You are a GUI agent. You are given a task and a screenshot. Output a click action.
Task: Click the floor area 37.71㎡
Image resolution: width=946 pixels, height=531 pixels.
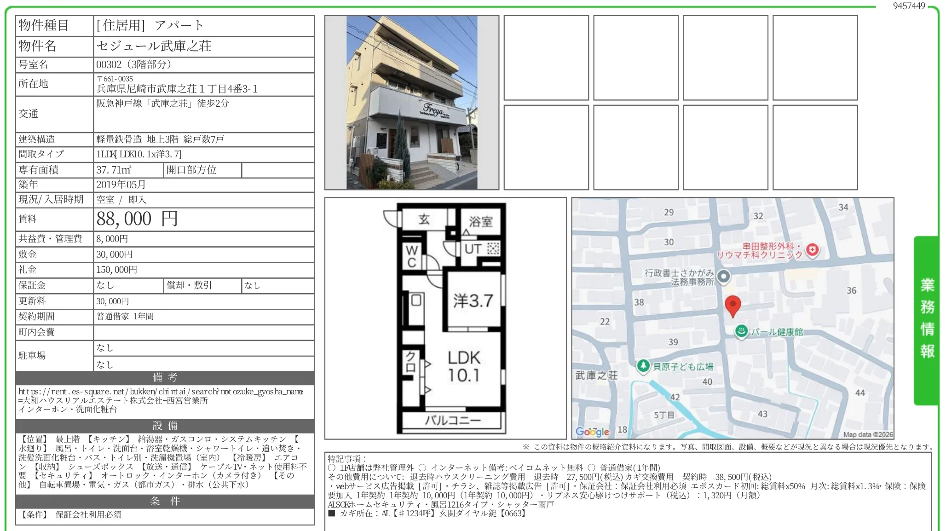click(x=114, y=170)
